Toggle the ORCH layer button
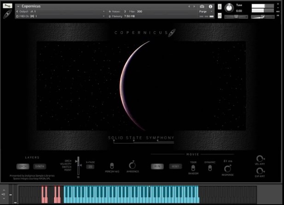 click(23, 166)
